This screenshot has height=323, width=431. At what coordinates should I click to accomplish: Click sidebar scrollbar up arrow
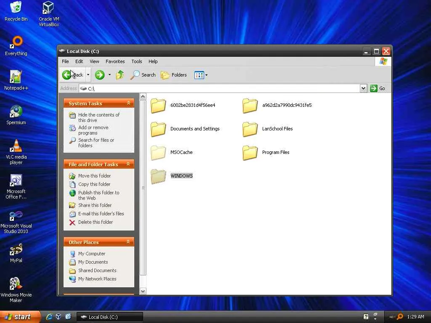tap(143, 97)
